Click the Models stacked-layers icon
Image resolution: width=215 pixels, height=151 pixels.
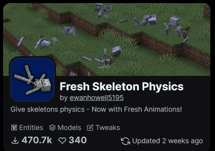pyautogui.click(x=52, y=128)
